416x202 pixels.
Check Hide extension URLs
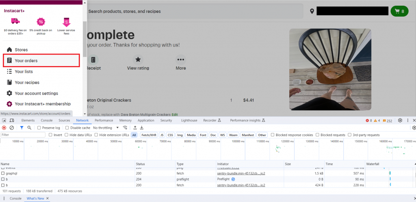point(97,135)
